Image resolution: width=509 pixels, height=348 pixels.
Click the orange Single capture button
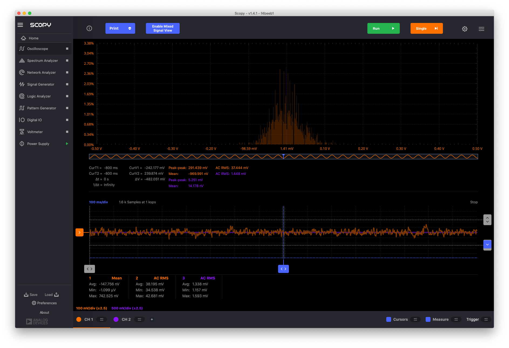[427, 28]
